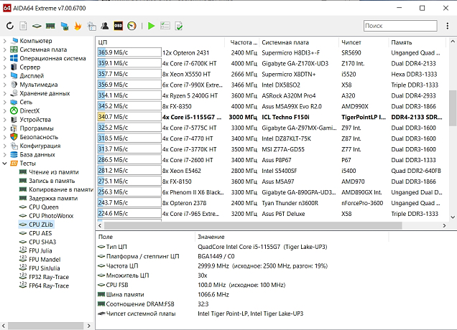The height and width of the screenshot is (330, 457).
Task: Select CPU Queen benchmark in tree
Action: point(43,207)
